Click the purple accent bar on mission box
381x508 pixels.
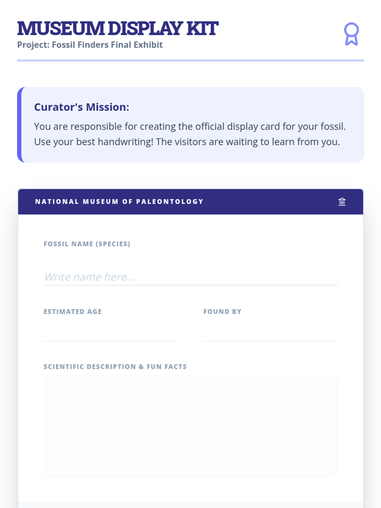pos(19,125)
